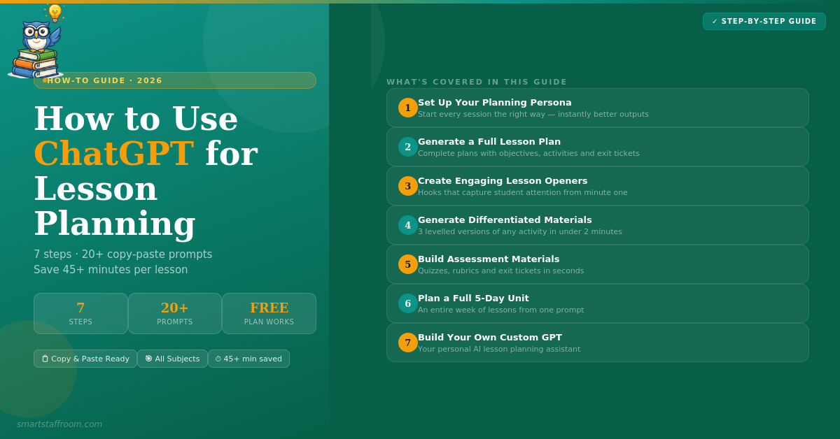Click the orange number 3 step circle
This screenshot has height=439, width=840.
pyautogui.click(x=408, y=186)
